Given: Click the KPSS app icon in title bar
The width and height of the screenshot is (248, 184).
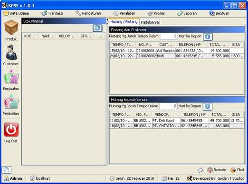Looking at the screenshot, I should pos(4,6).
